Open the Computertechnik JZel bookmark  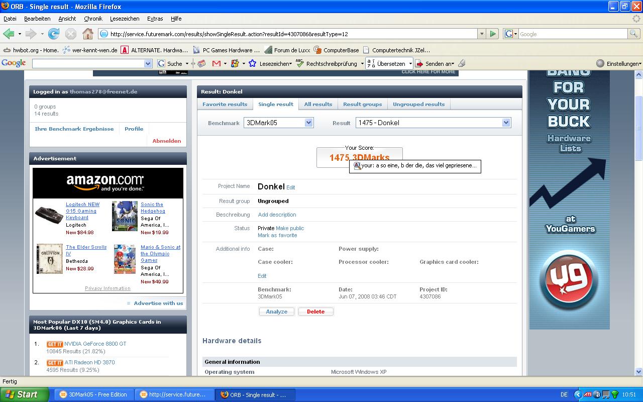coord(396,50)
